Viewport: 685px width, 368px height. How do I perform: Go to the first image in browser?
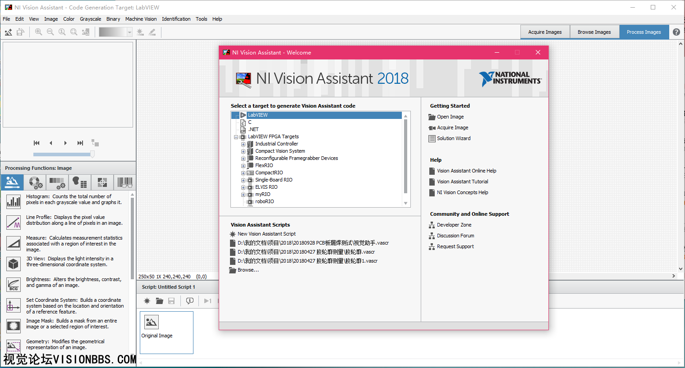[37, 143]
